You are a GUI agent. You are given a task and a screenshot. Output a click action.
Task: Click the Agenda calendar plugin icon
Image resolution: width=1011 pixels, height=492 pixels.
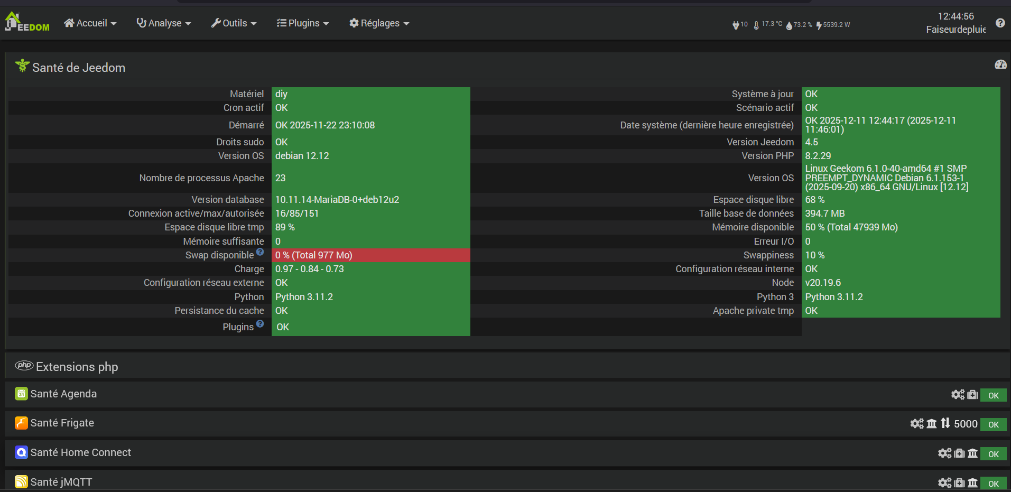click(21, 394)
